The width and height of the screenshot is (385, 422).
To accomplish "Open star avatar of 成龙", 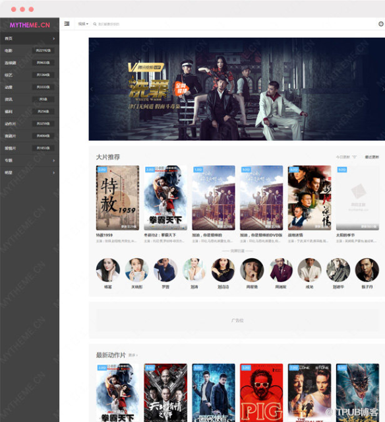I will click(x=309, y=270).
